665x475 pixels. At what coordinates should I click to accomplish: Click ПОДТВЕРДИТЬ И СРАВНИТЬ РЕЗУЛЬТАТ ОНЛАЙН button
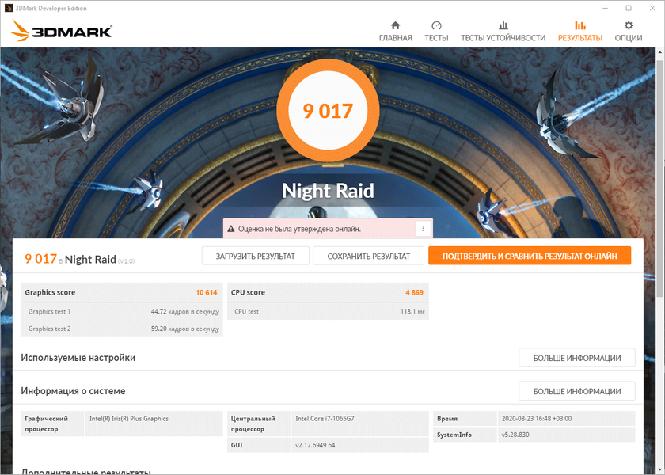tap(530, 256)
